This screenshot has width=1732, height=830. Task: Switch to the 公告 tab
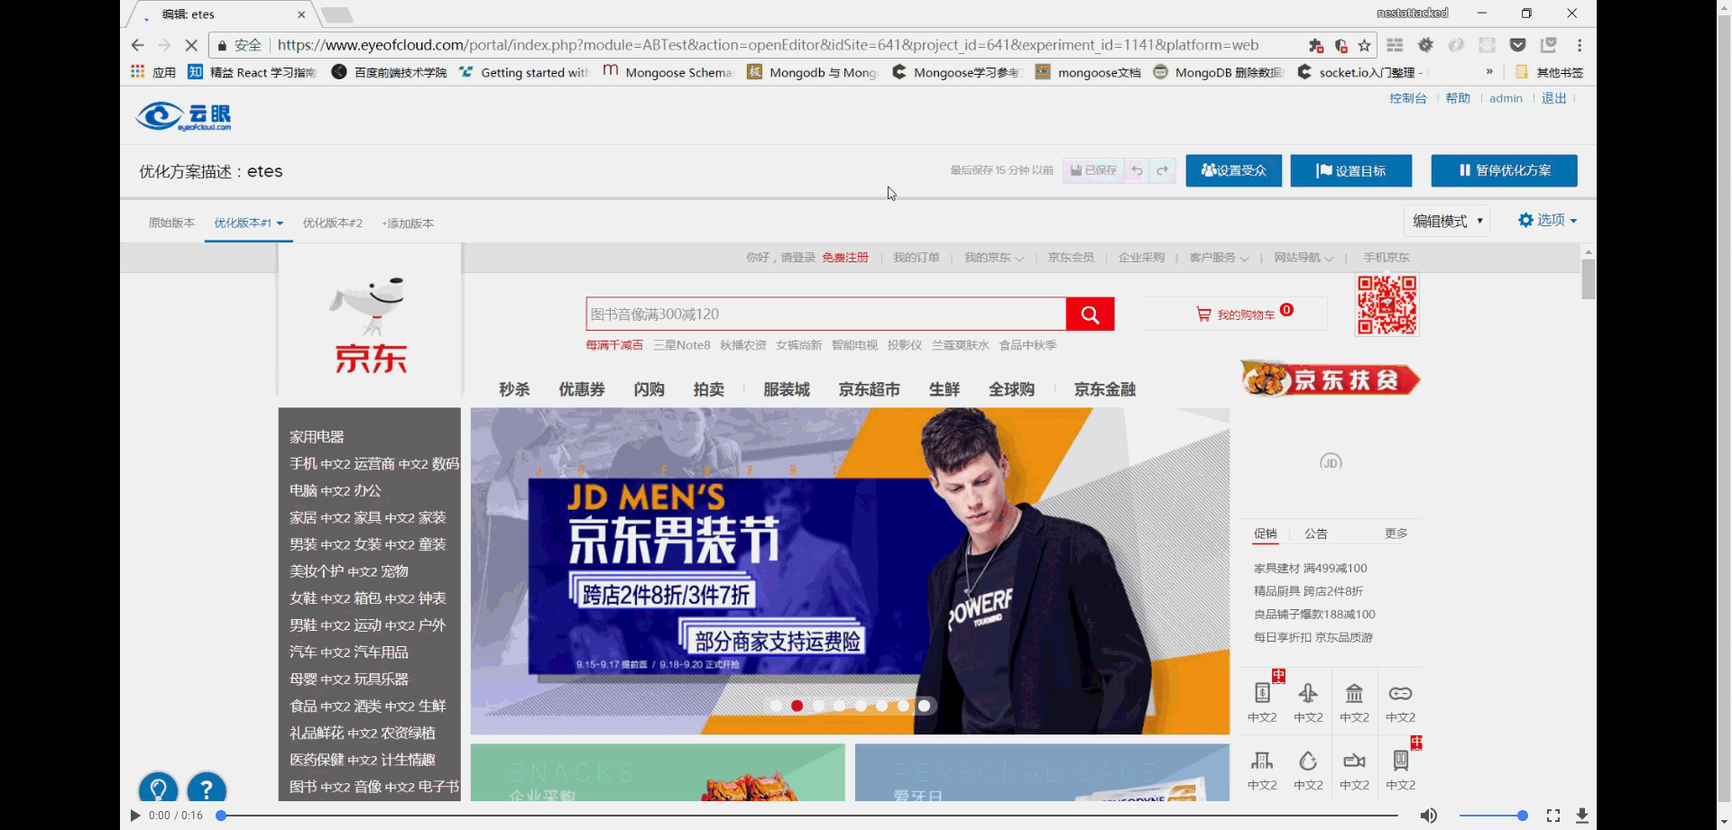pyautogui.click(x=1316, y=534)
